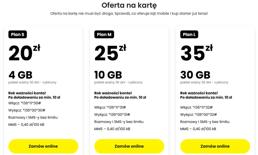
Task: Click the 25 zł price
Action: coord(110,53)
